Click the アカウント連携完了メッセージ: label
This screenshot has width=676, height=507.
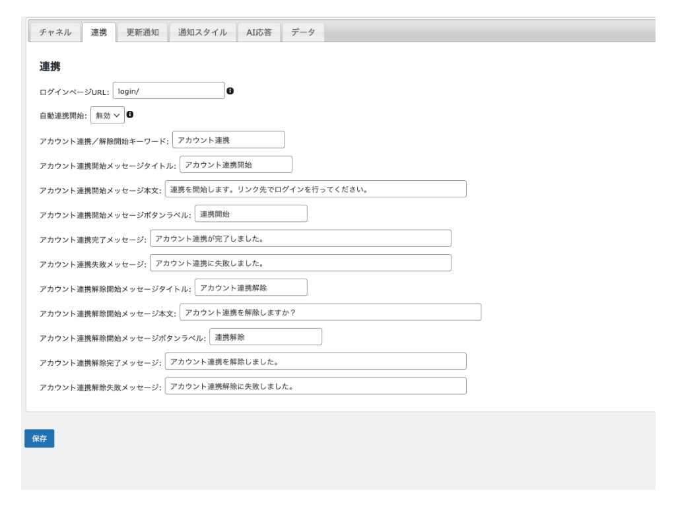(x=92, y=240)
